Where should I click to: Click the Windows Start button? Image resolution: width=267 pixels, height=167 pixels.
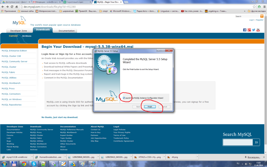pyautogui.click(x=4, y=164)
